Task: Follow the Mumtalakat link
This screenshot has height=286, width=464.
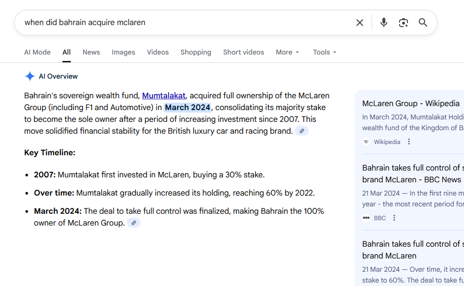Action: (164, 95)
